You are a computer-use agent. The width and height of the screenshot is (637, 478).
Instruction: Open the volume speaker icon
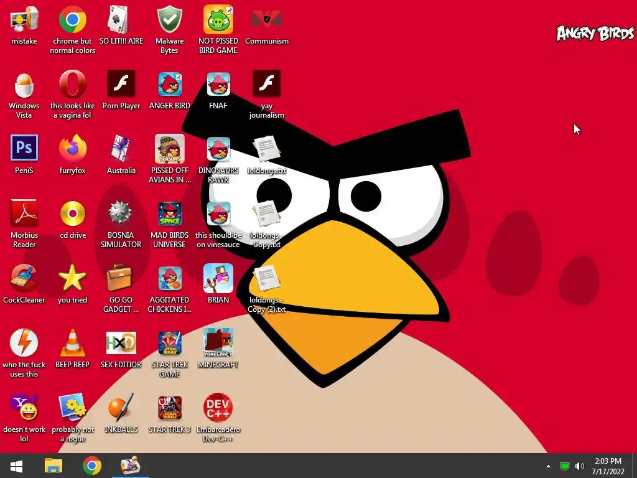coord(580,466)
